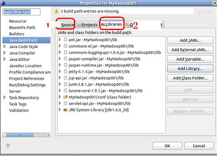Expand the commons-el.jar entry
217x156 pixels.
click(60, 46)
